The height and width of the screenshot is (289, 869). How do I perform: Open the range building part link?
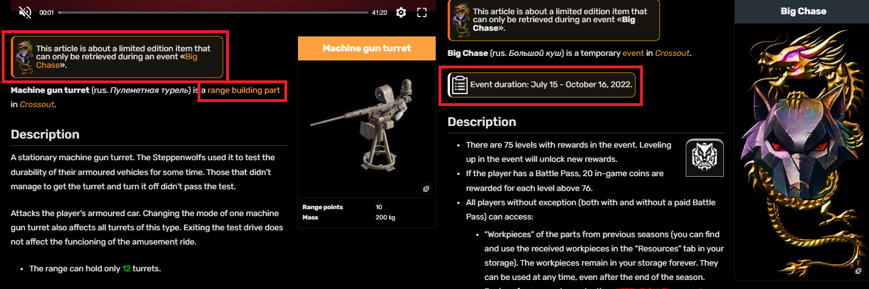244,90
